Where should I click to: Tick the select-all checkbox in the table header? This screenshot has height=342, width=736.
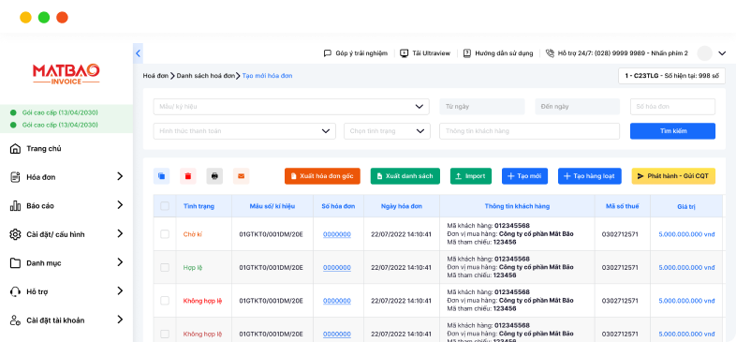(165, 206)
